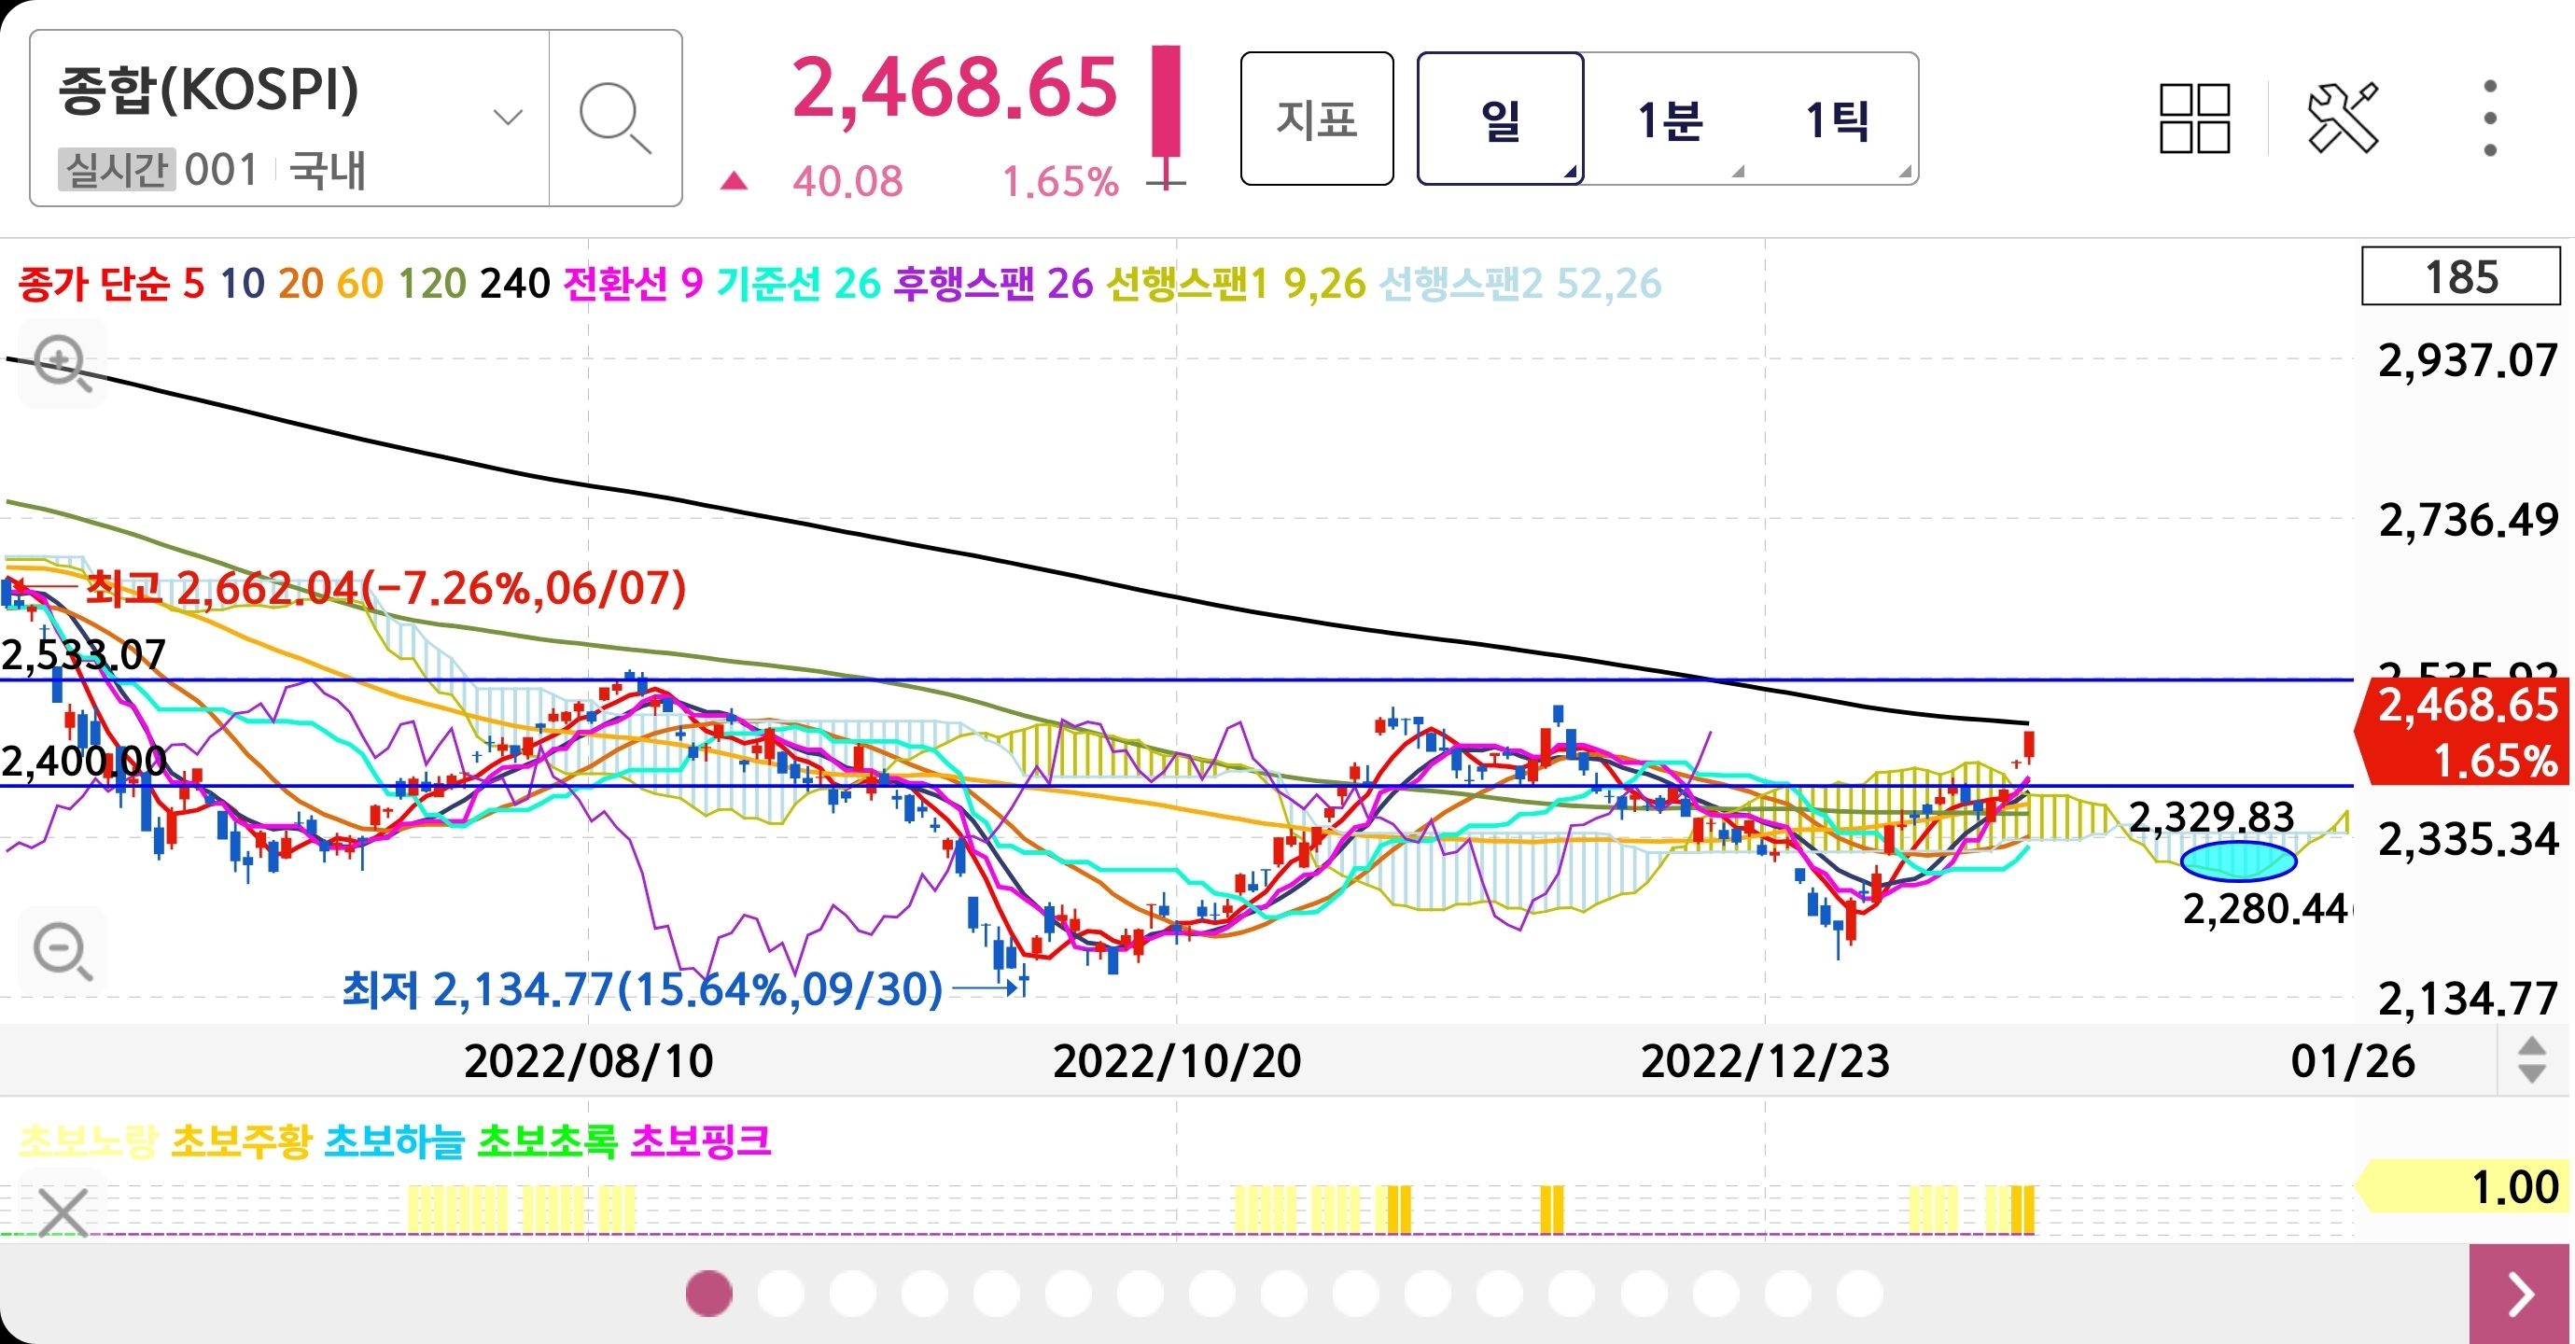Click the 185 candle count field

[2459, 277]
